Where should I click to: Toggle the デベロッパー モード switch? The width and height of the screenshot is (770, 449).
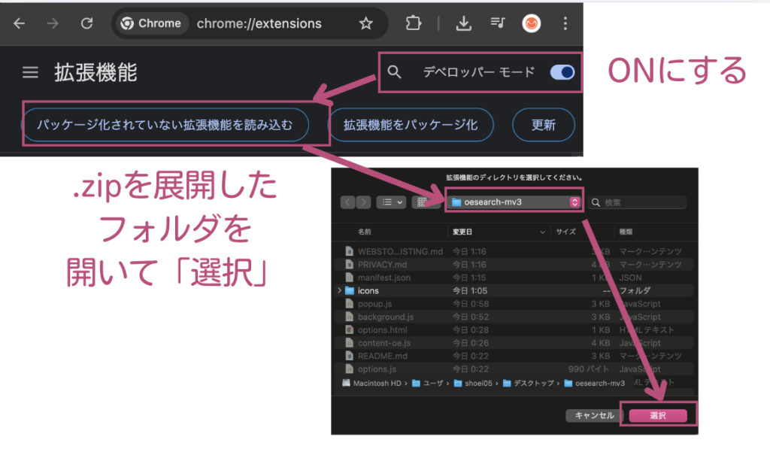coord(562,72)
